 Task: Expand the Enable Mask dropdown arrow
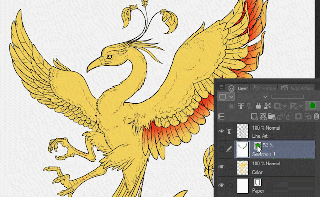click(285, 106)
